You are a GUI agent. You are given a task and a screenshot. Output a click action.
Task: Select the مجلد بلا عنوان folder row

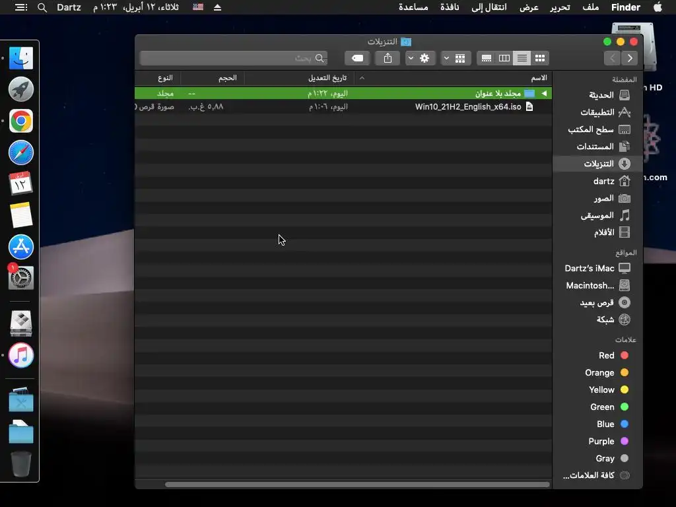343,93
